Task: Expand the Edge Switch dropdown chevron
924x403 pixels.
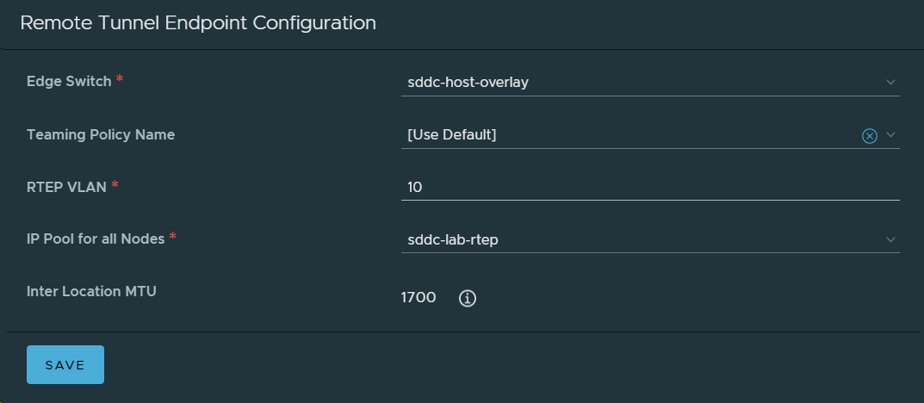Action: click(890, 83)
